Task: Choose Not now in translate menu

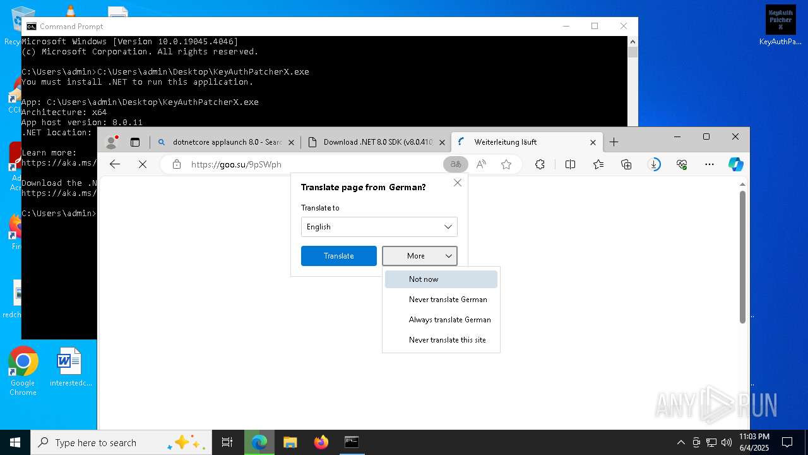Action: (441, 279)
